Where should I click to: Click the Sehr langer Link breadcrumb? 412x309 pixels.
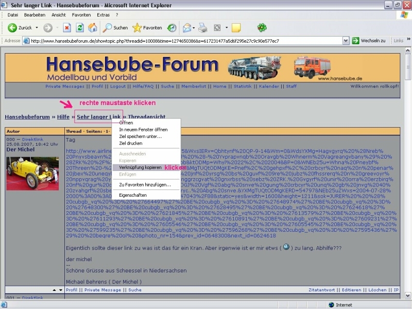(98, 117)
